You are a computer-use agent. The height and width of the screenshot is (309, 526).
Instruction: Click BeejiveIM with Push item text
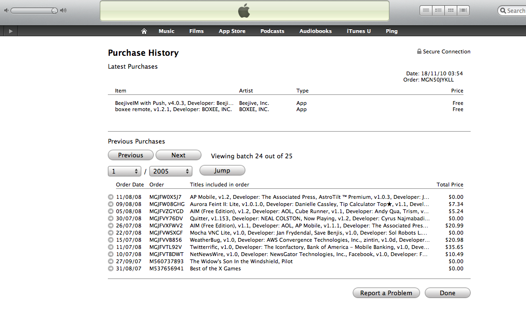174,103
